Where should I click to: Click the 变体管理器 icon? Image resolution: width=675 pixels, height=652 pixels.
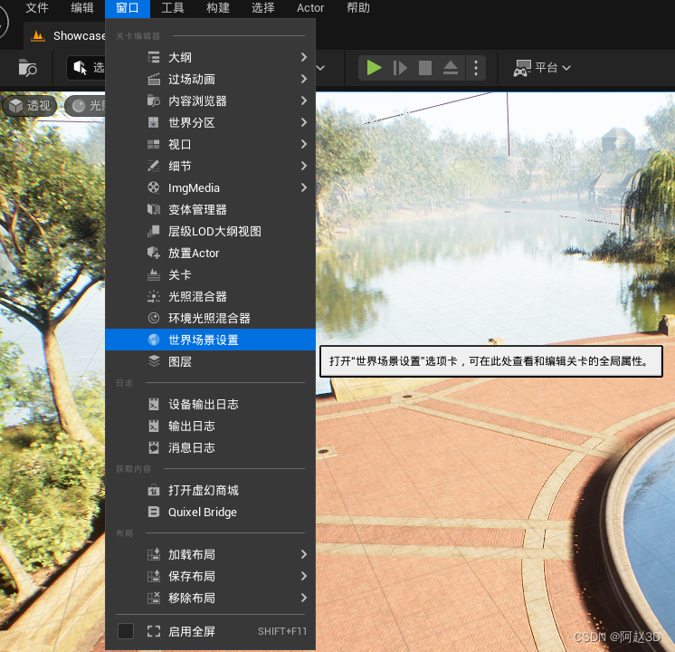point(154,209)
